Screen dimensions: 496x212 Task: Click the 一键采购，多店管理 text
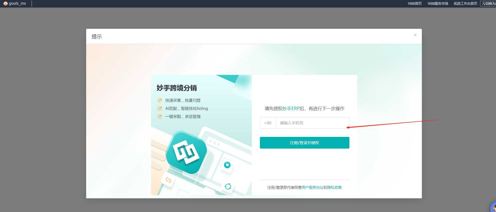(183, 116)
